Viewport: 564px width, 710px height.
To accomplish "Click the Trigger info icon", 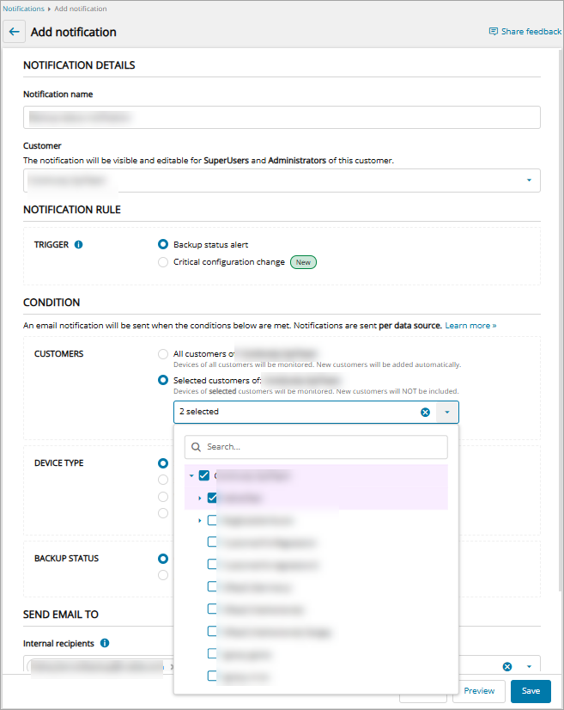I will click(79, 245).
